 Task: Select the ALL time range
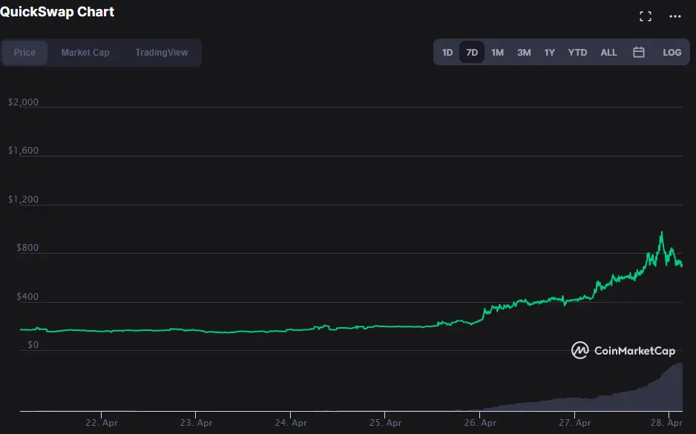pyautogui.click(x=608, y=53)
